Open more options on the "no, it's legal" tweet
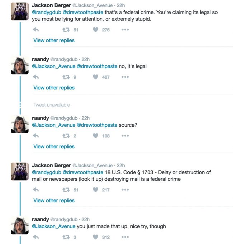This screenshot has width=233, height=244. (125, 77)
